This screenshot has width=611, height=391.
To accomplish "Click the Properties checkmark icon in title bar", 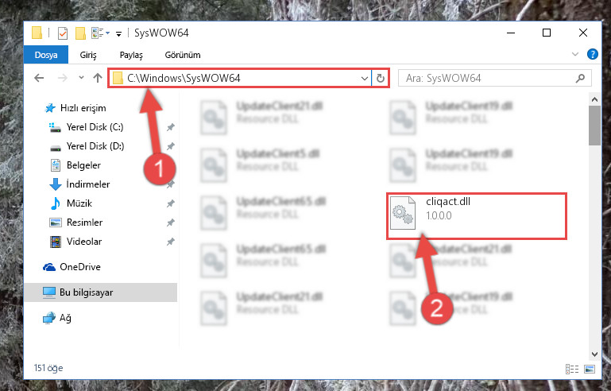I will pyautogui.click(x=62, y=33).
